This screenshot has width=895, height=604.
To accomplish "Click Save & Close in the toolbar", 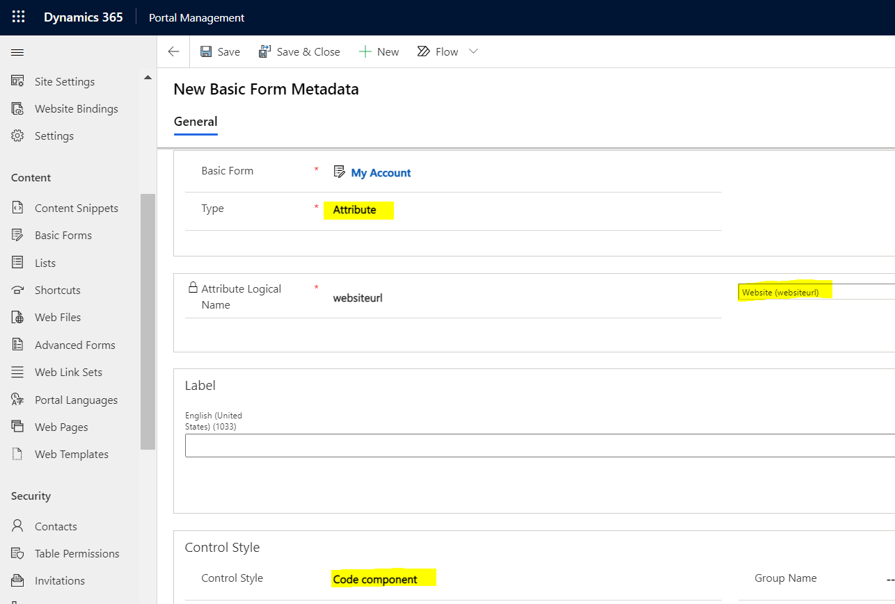I will [x=299, y=51].
